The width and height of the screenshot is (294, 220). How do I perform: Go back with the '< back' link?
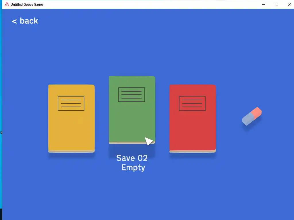(25, 21)
